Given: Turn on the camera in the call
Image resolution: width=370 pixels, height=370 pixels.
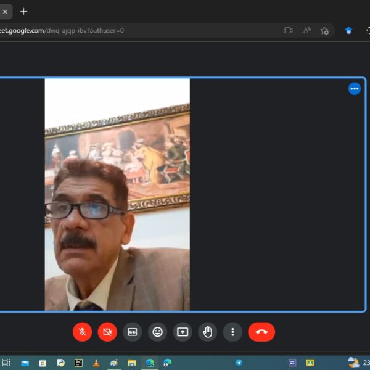Looking at the screenshot, I should pos(107,332).
